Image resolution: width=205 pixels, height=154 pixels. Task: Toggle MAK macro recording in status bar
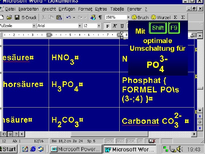110,141
